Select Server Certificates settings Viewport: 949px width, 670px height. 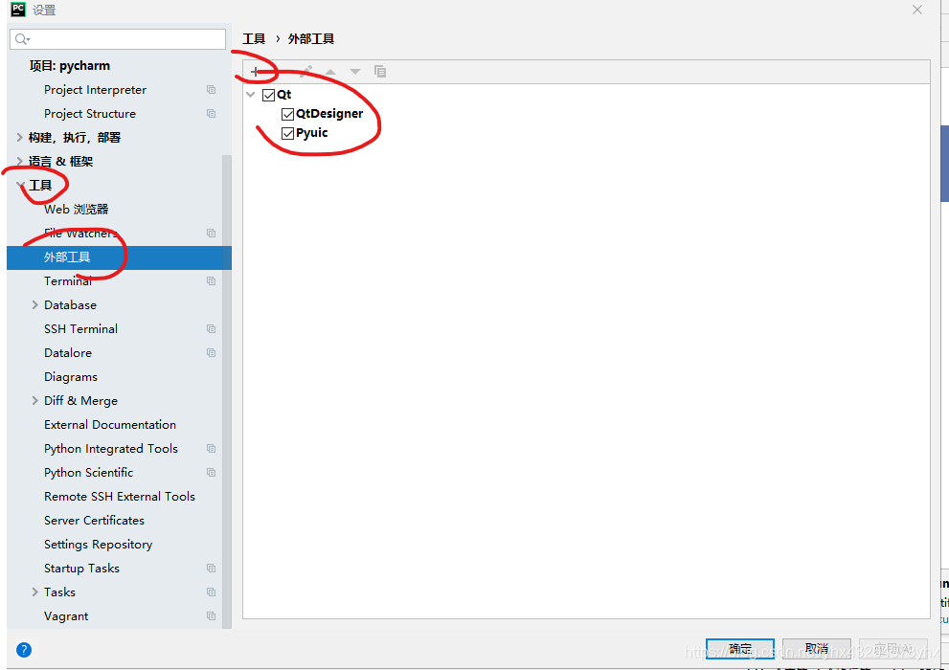click(x=94, y=520)
